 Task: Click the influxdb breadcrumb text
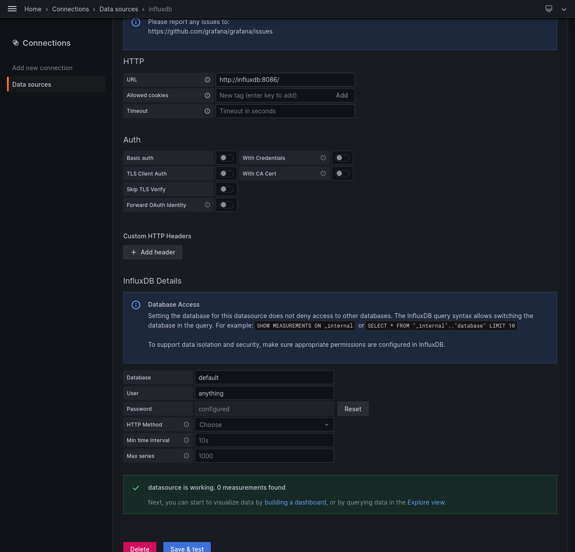click(x=160, y=9)
